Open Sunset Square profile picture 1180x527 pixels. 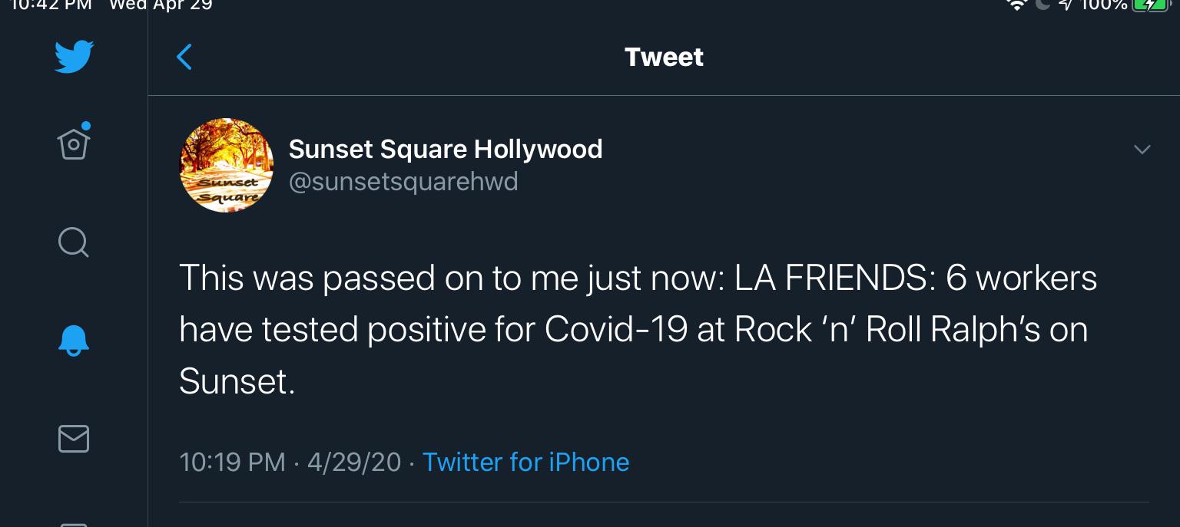coord(227,165)
